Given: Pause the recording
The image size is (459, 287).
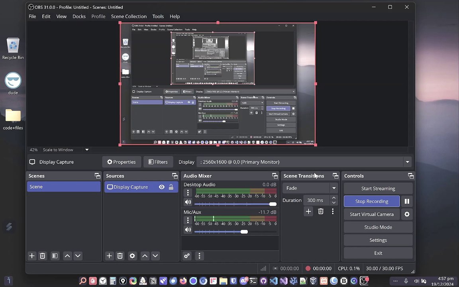Looking at the screenshot, I should pyautogui.click(x=407, y=201).
